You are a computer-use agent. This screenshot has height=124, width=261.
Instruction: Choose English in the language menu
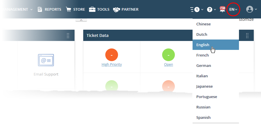(x=216, y=45)
